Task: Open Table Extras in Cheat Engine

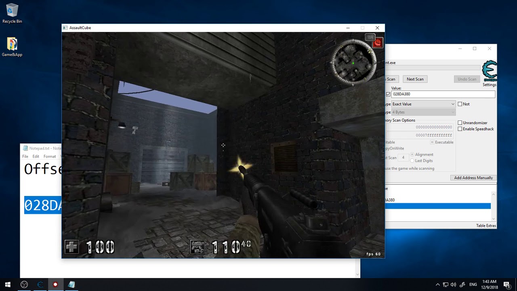Action: point(486,226)
